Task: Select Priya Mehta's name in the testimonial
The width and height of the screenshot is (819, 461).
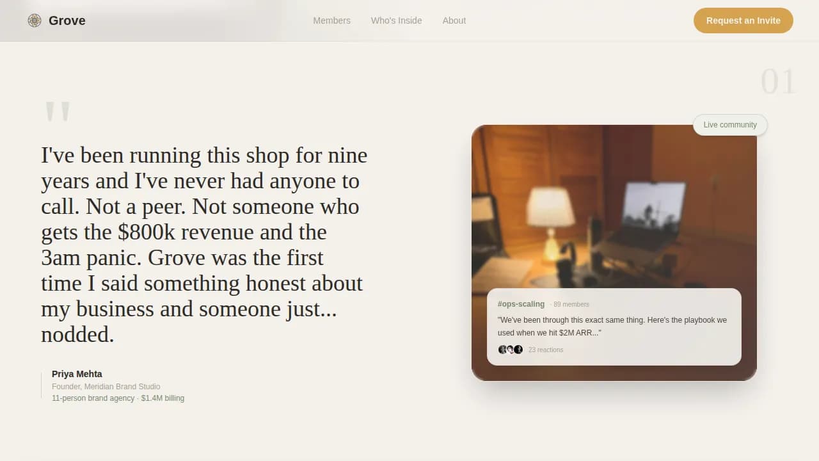Action: tap(77, 374)
